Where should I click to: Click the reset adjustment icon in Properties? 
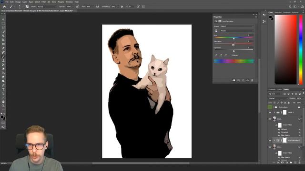coord(243,80)
